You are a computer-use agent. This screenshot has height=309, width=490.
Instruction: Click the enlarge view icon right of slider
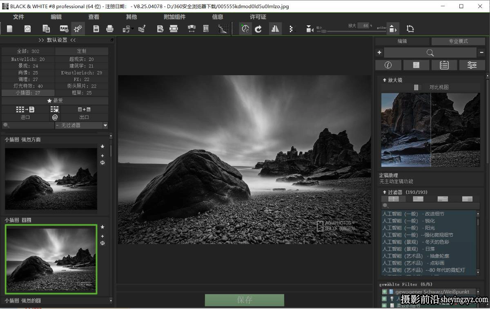[392, 29]
